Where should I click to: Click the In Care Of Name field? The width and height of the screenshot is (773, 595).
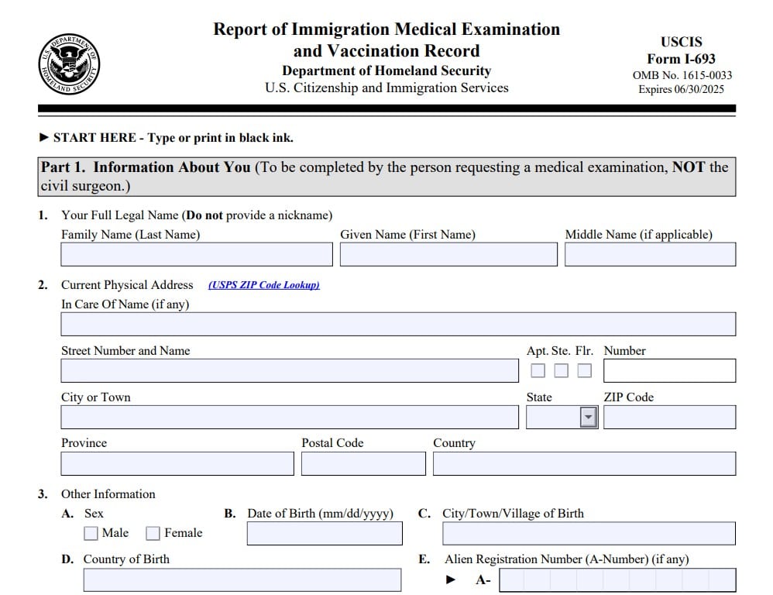[398, 325]
